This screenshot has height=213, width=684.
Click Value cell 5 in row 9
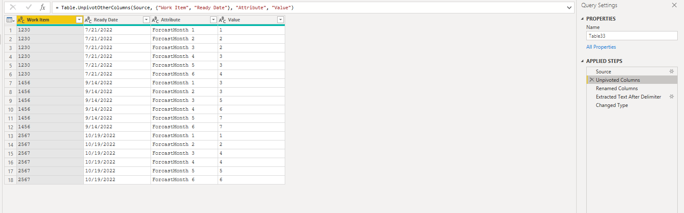tap(251, 101)
